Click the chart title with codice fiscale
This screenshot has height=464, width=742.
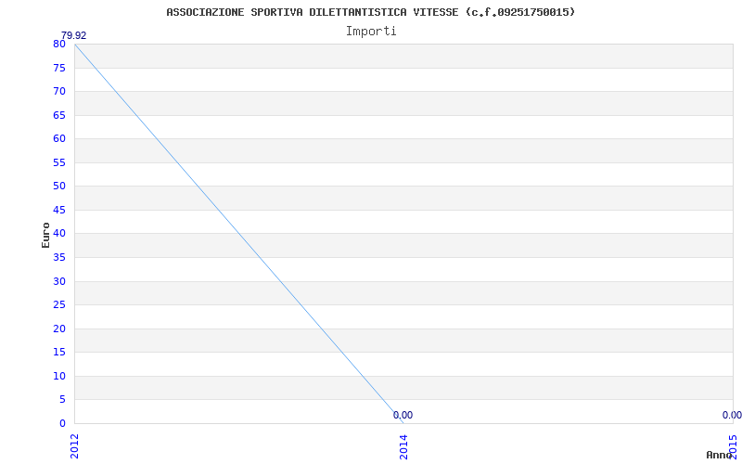pos(370,12)
